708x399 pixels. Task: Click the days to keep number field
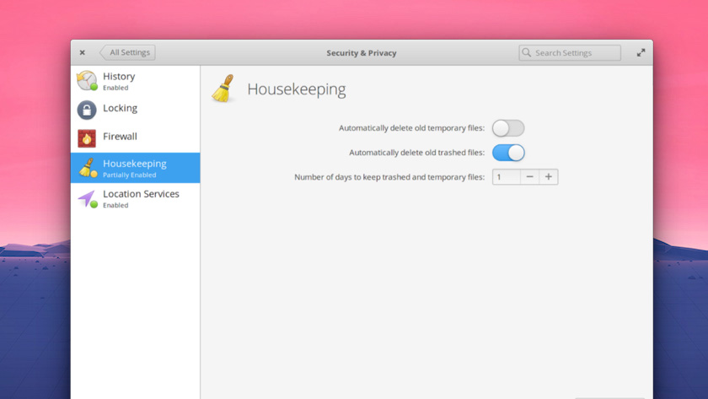coord(507,176)
